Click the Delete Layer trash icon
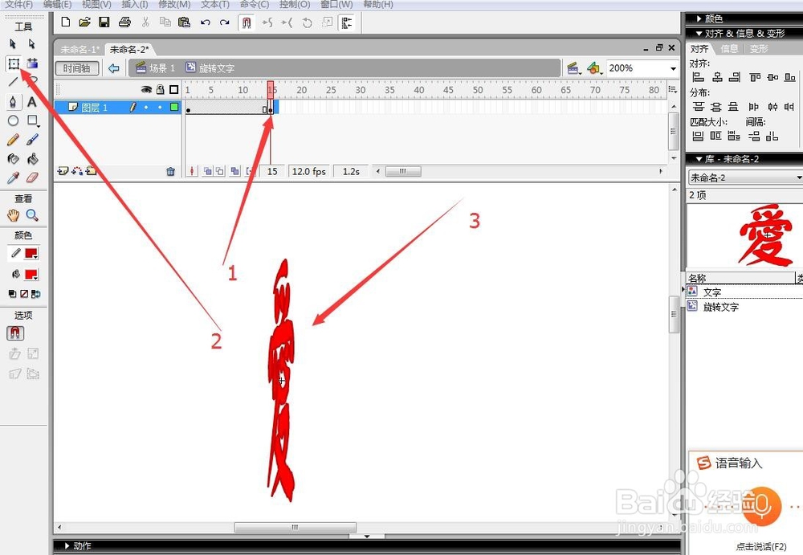The height and width of the screenshot is (555, 803). (x=170, y=170)
